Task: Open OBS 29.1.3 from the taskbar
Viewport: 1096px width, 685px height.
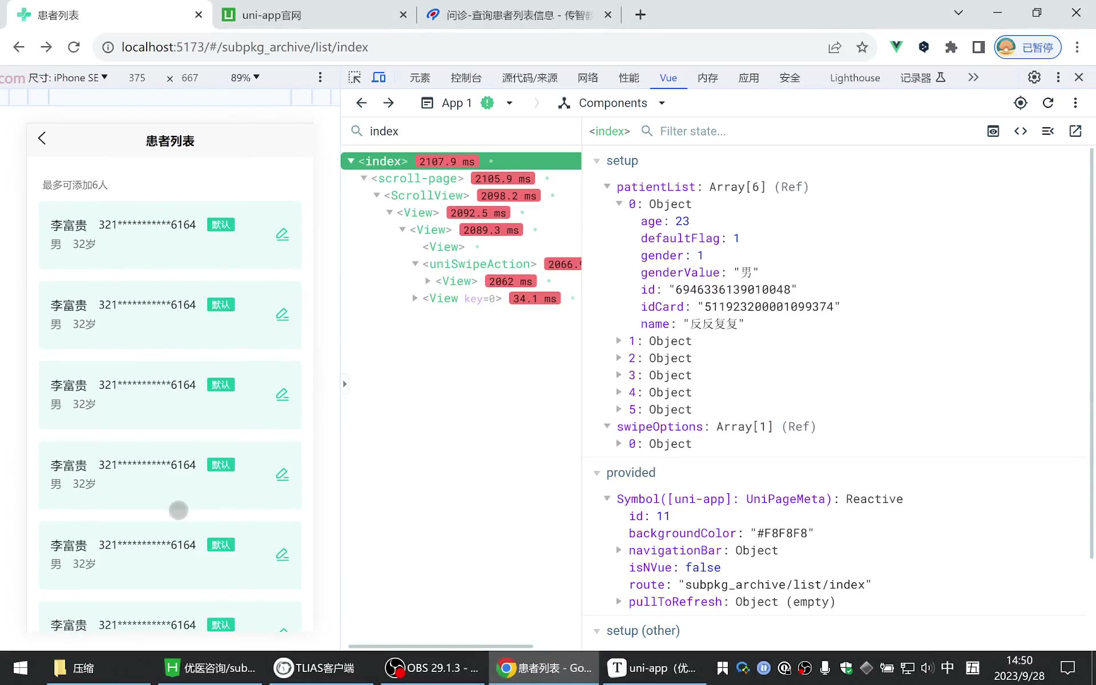Action: click(432, 668)
